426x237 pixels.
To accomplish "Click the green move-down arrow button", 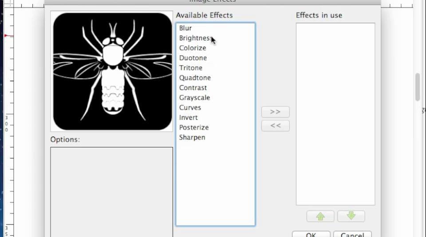I will (x=351, y=216).
